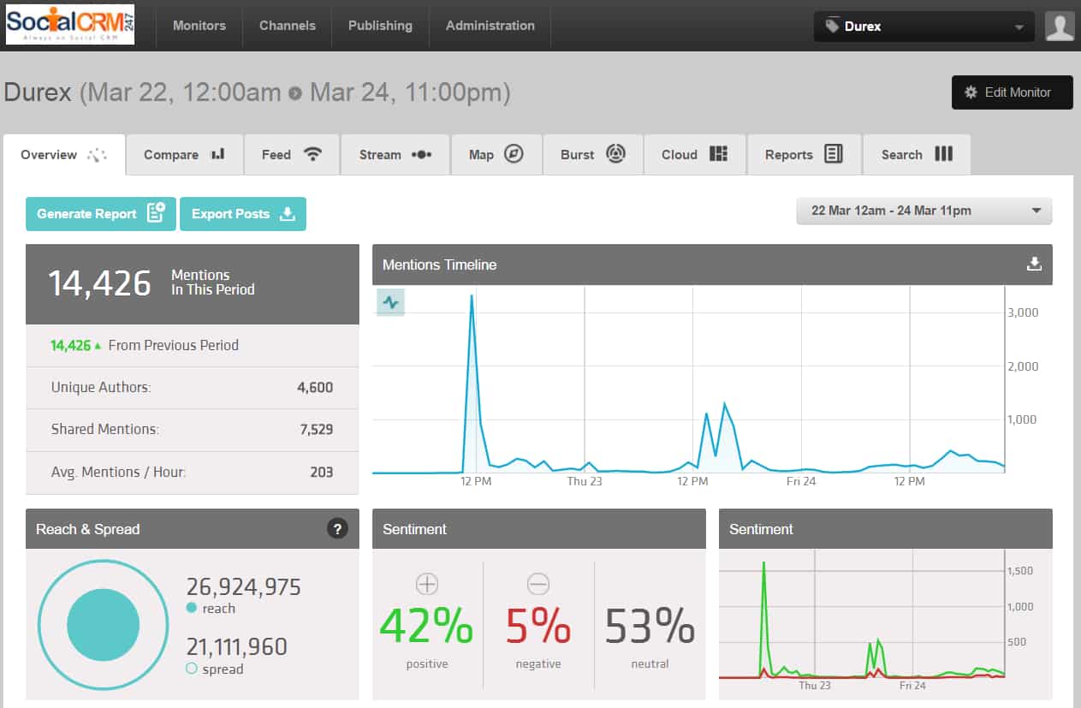Open the Administration menu

(489, 26)
